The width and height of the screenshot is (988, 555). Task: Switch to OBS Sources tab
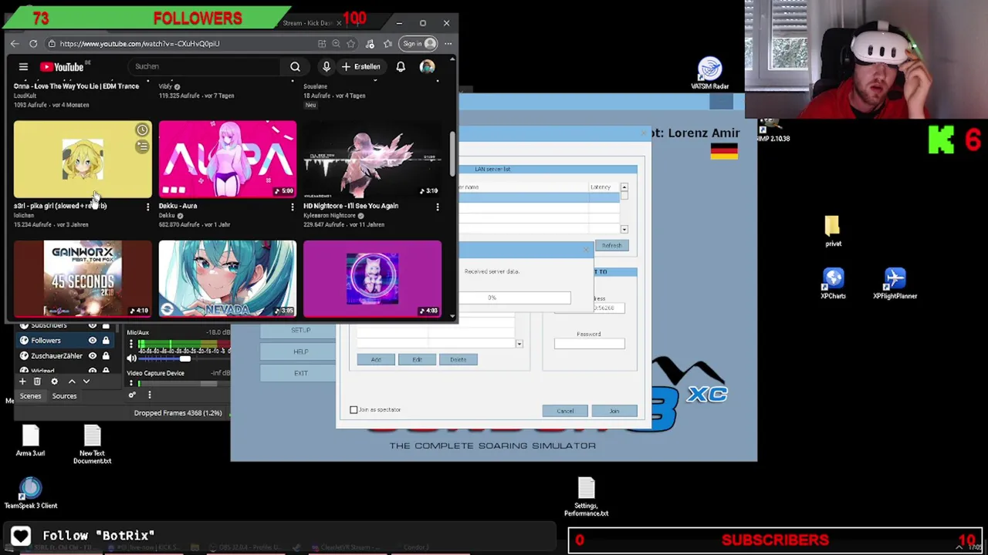coord(64,396)
